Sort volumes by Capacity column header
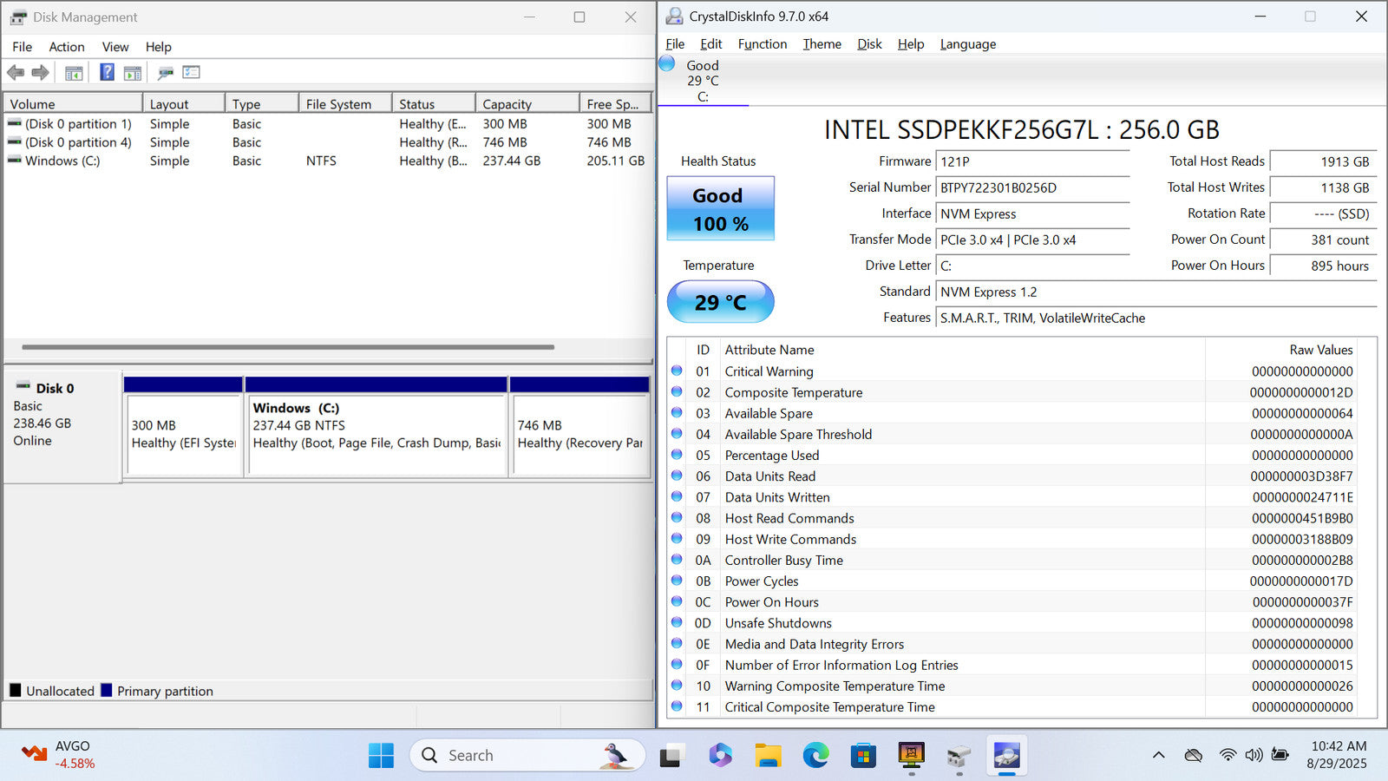This screenshot has height=781, width=1388. [x=527, y=103]
